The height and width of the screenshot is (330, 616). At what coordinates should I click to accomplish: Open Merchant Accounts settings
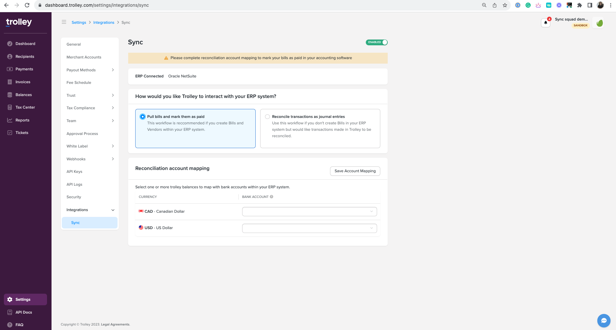84,57
